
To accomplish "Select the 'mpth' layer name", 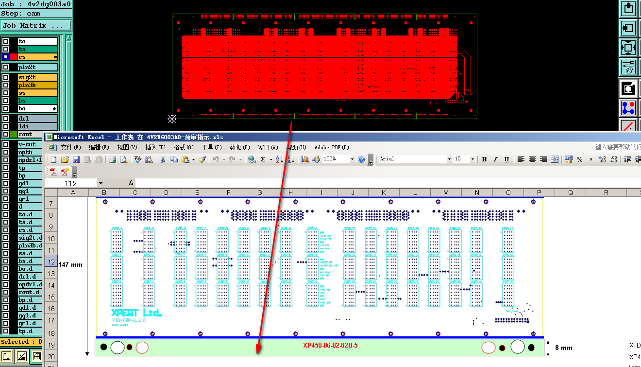I will point(30,152).
